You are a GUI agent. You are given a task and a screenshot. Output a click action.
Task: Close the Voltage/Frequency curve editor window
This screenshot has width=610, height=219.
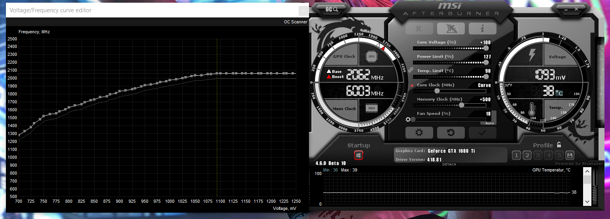tap(303, 10)
